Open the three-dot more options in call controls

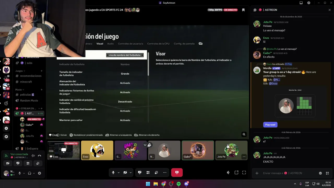pos(165,173)
